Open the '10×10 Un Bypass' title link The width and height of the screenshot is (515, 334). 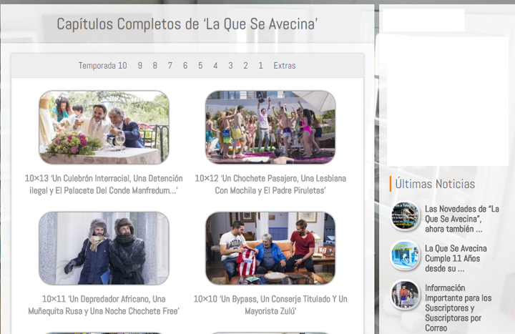click(x=270, y=305)
